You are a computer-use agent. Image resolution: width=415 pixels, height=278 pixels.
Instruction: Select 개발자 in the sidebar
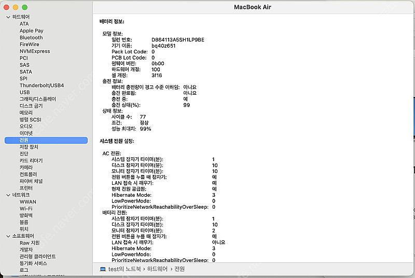(x=26, y=250)
